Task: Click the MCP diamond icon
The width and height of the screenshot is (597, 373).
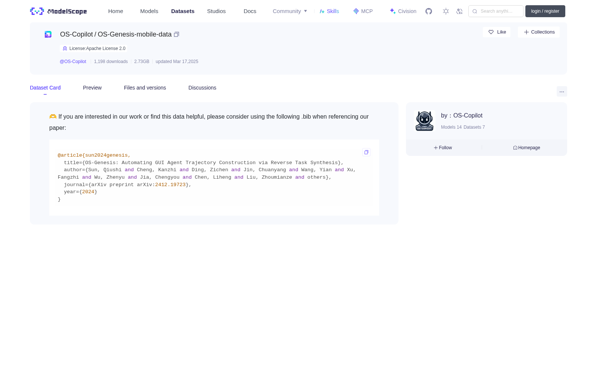Action: pyautogui.click(x=356, y=11)
